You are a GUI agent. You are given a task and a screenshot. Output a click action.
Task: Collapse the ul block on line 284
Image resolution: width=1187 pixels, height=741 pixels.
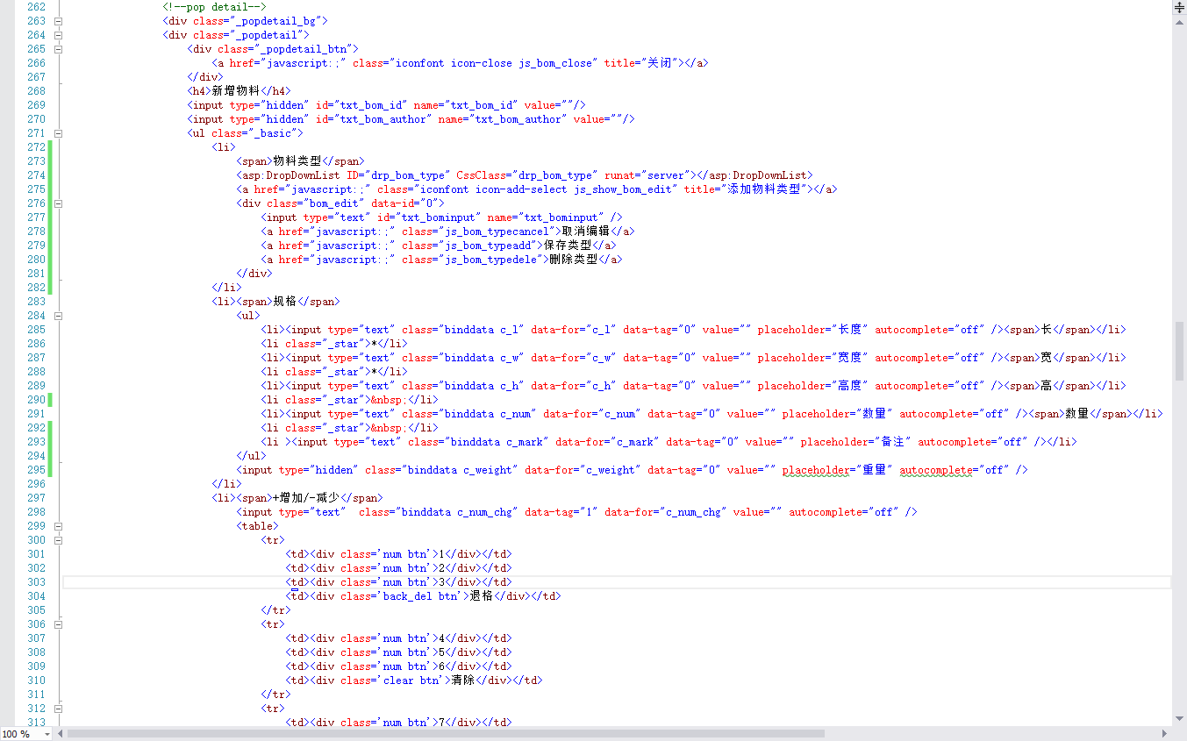click(59, 316)
